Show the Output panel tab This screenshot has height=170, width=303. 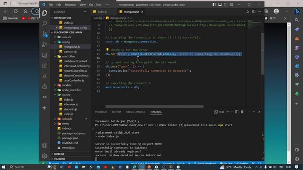click(116, 112)
